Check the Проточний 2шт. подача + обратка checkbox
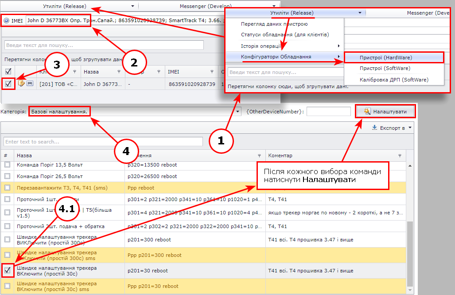 pyautogui.click(x=7, y=226)
